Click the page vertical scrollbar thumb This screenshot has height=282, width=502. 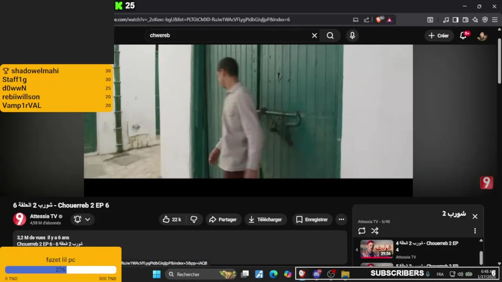[x=499, y=61]
